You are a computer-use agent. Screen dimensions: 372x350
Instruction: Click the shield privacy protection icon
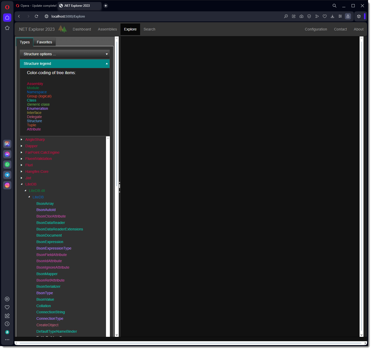pyautogui.click(x=309, y=16)
